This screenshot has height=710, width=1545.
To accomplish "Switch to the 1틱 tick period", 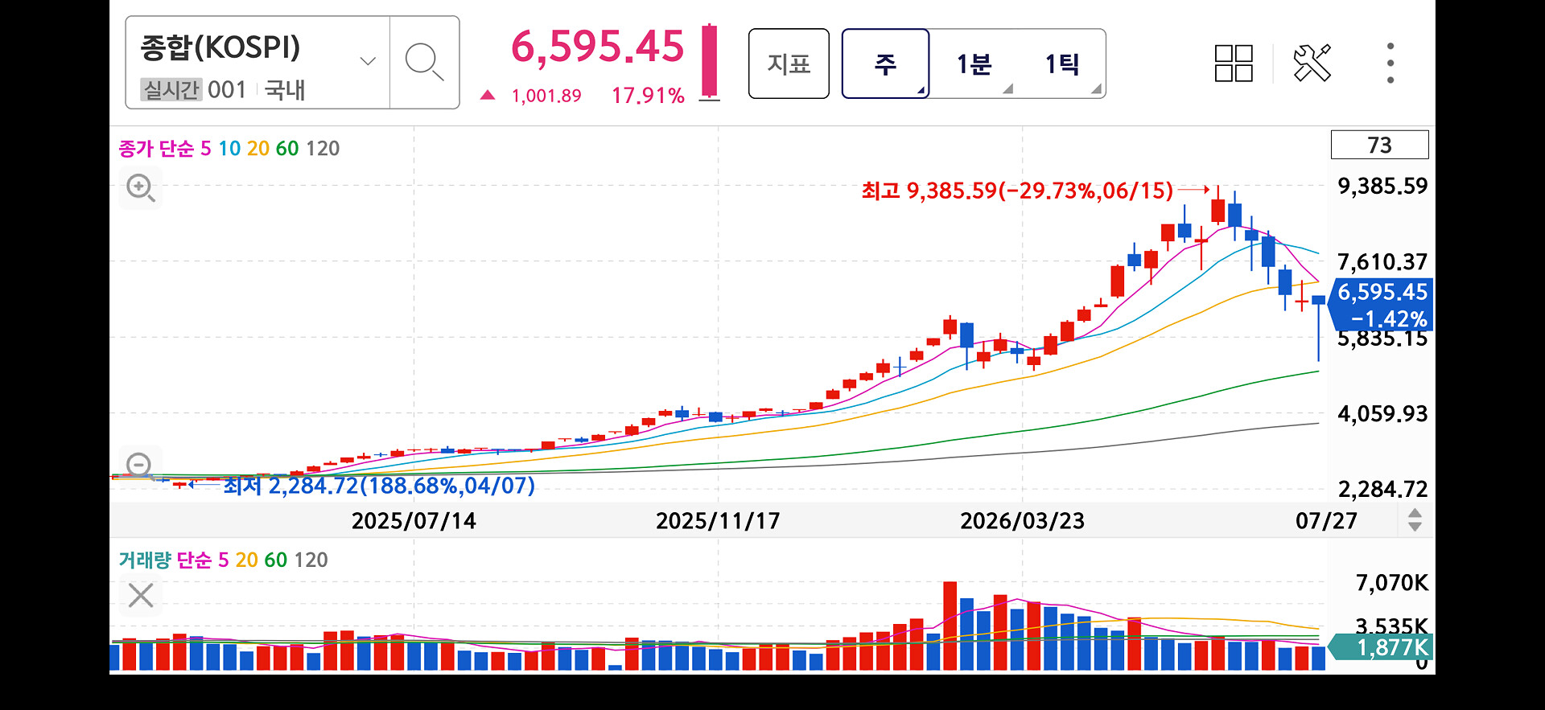I will (1062, 64).
